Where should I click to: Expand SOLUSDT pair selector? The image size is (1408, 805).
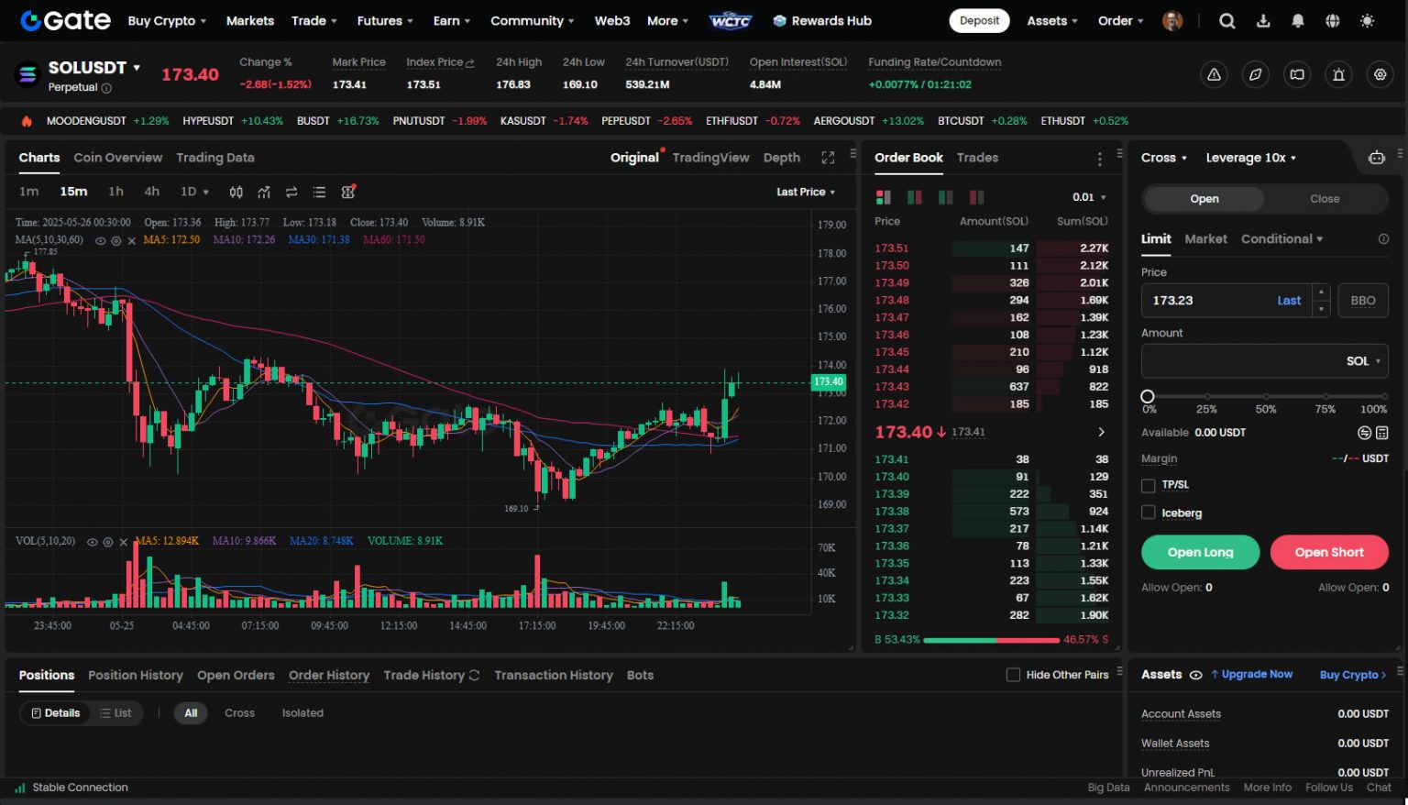[137, 68]
